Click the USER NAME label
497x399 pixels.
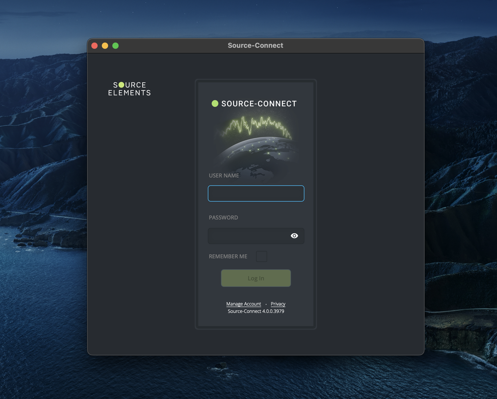tap(224, 176)
